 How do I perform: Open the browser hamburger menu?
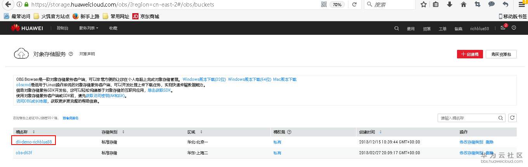521,5
